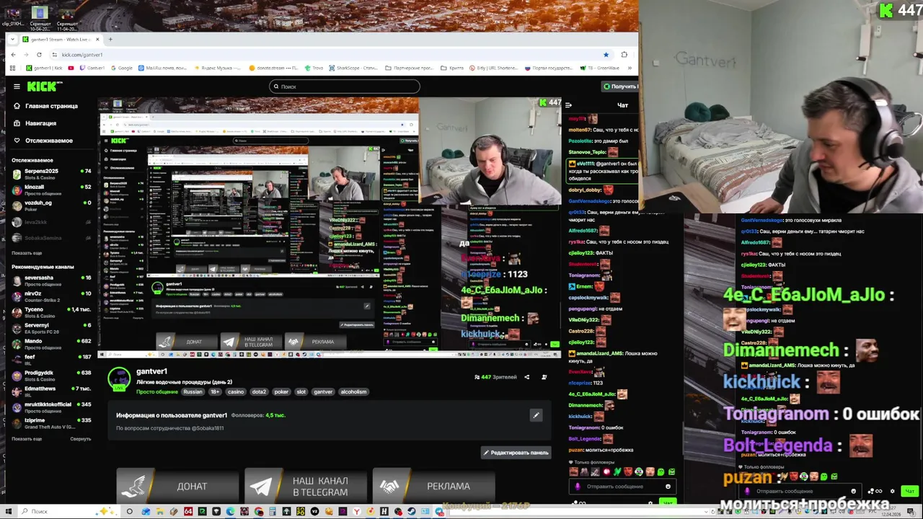The image size is (923, 519).
Task: Open Google Chrome from the taskbar
Action: pyautogui.click(x=258, y=512)
